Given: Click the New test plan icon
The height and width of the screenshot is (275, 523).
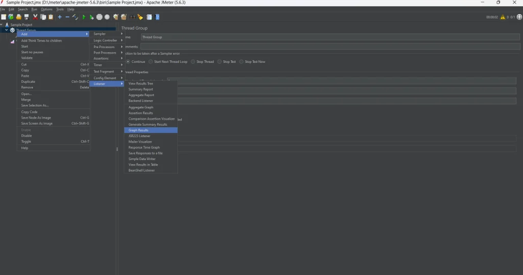Looking at the screenshot, I should click(4, 17).
